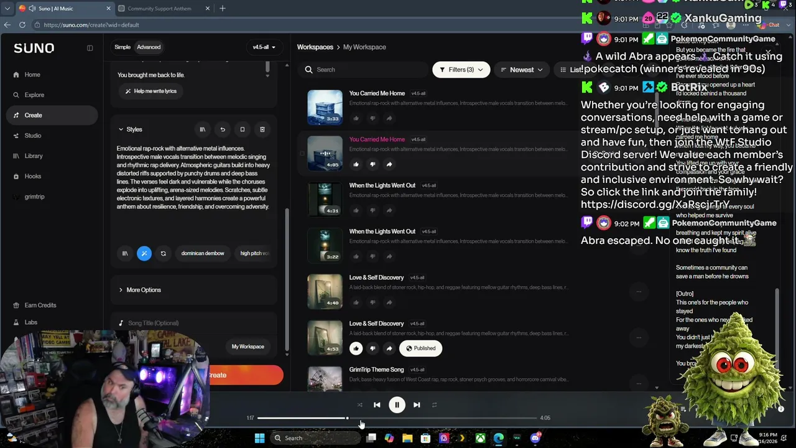Screen dimensions: 796x448
Task: Collapse the Suno sidebar with the panel icon
Action: [90, 48]
